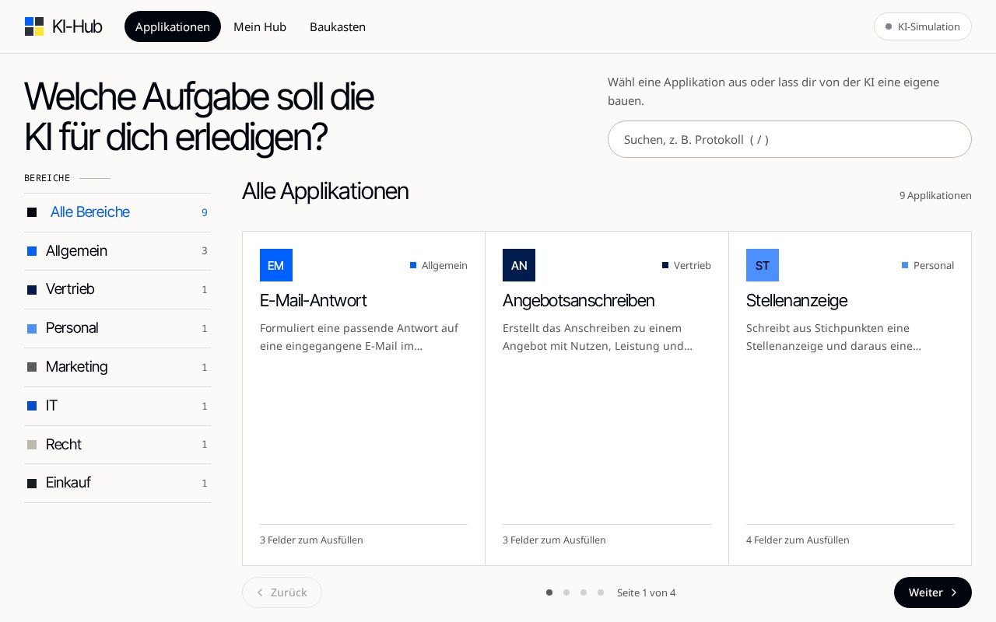Filter by the Marketing area
Image resolution: width=996 pixels, height=622 pixels.
[x=117, y=367]
